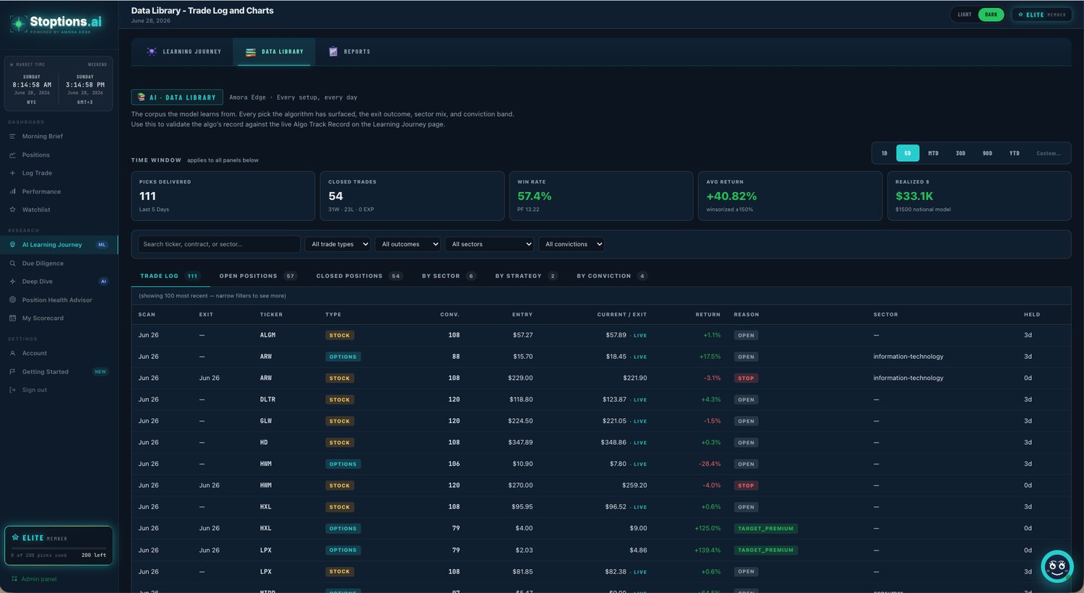Click the +125.0% return in HXL row
Image resolution: width=1084 pixels, height=593 pixels.
(707, 529)
